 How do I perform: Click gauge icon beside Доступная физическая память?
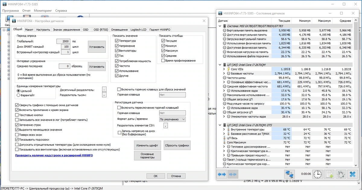coord(224,48)
